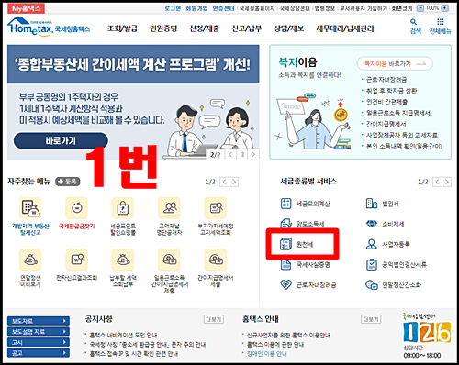Increase screen size with plus button
The image size is (459, 365).
click(445, 8)
